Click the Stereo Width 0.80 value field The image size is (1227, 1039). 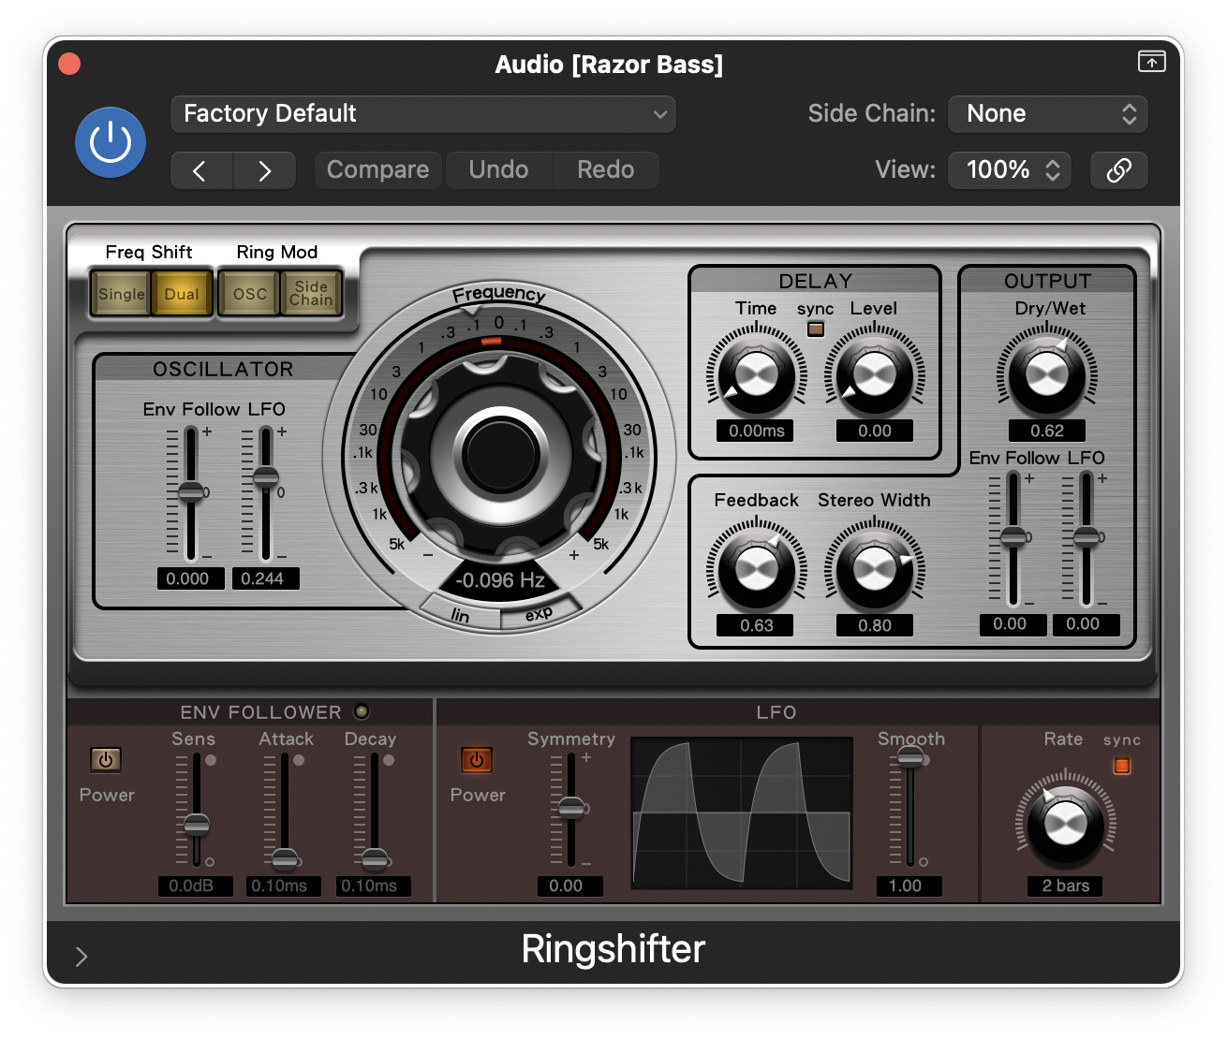pyautogui.click(x=875, y=625)
